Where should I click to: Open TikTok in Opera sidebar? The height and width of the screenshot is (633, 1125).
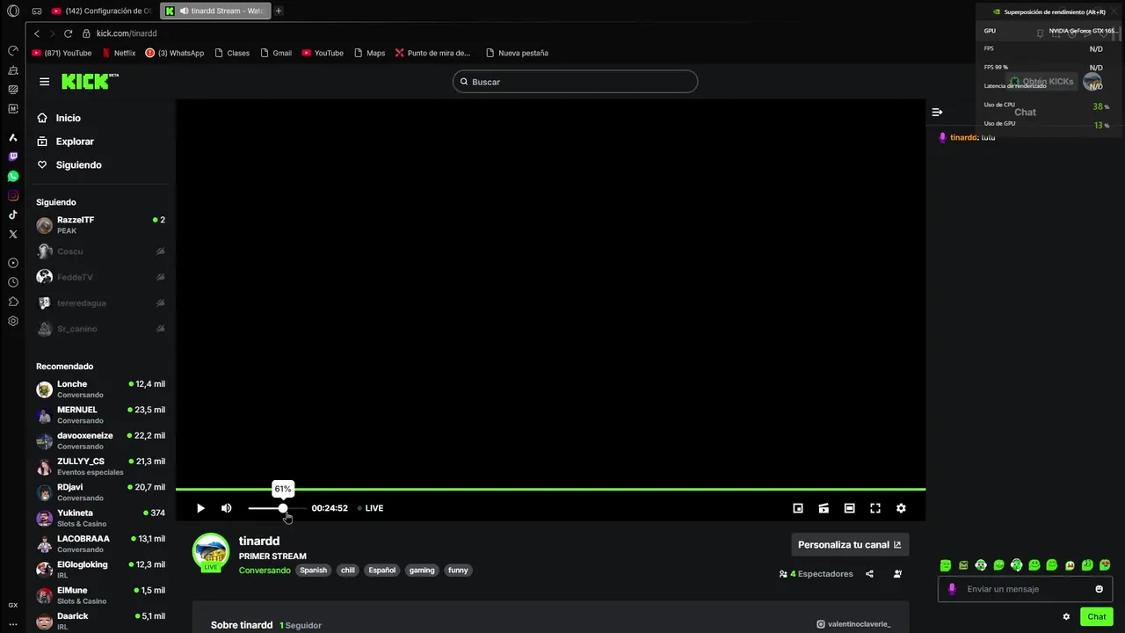(12, 215)
